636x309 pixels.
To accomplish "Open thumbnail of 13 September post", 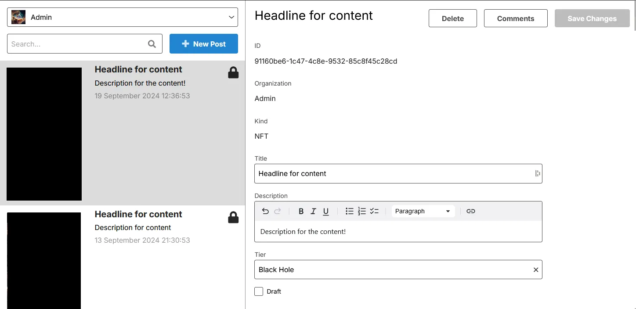I will (x=44, y=261).
